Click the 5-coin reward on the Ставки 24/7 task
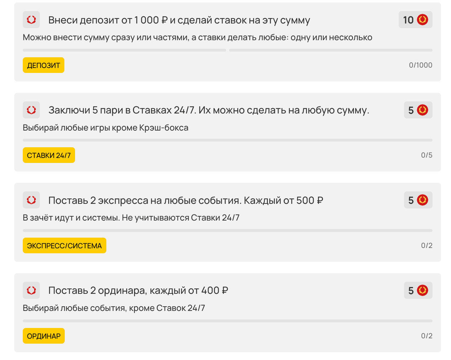Image resolution: width=451 pixels, height=360 pixels. [418, 110]
